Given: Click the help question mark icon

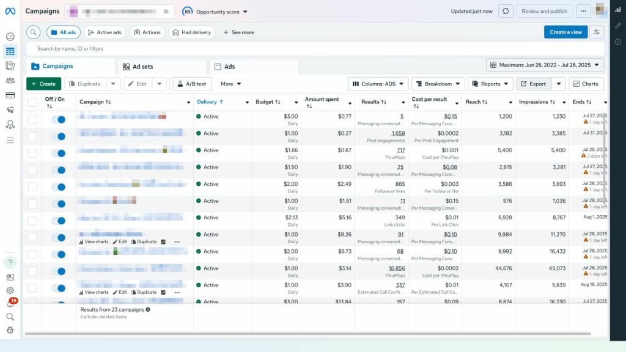Looking at the screenshot, I should point(10,262).
